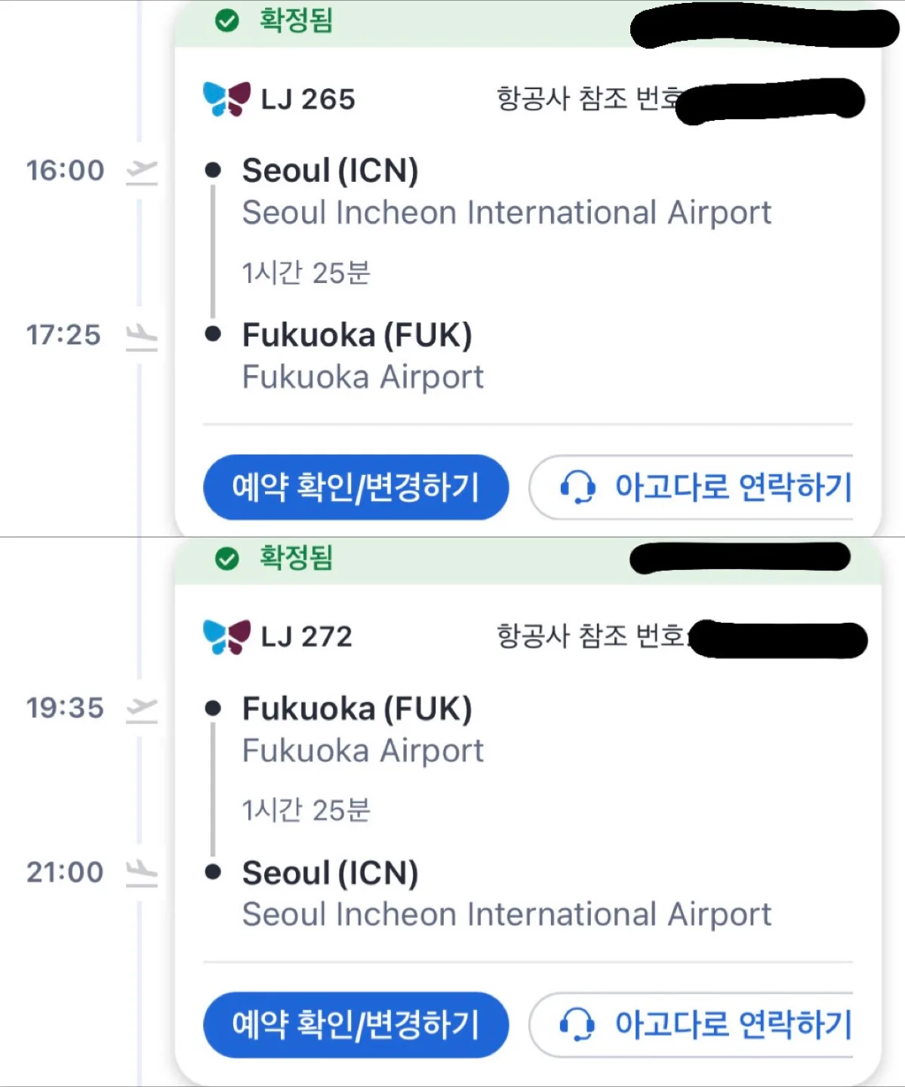Click the takeoff plane icon beside 16:00
Screen dimensions: 905x1087
coord(142,171)
